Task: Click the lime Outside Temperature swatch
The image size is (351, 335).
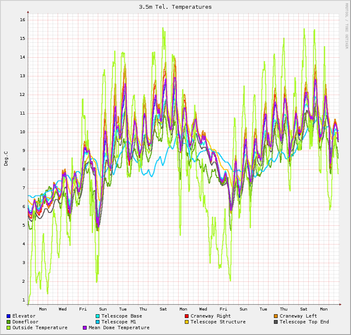Action: (8, 328)
